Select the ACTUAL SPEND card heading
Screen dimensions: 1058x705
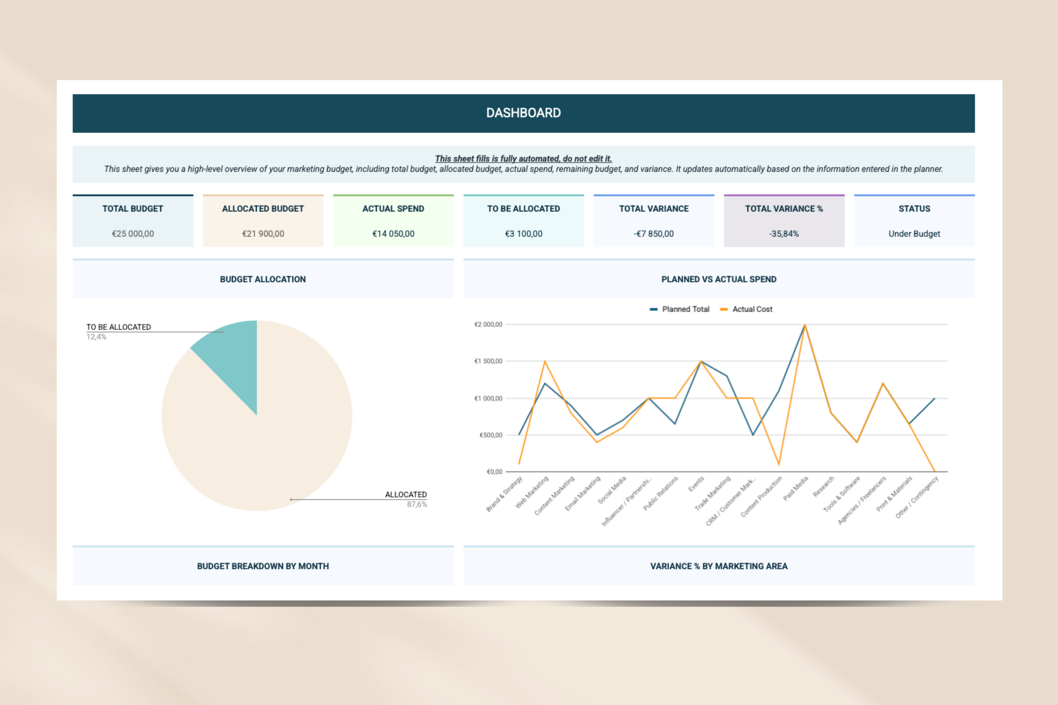[393, 208]
